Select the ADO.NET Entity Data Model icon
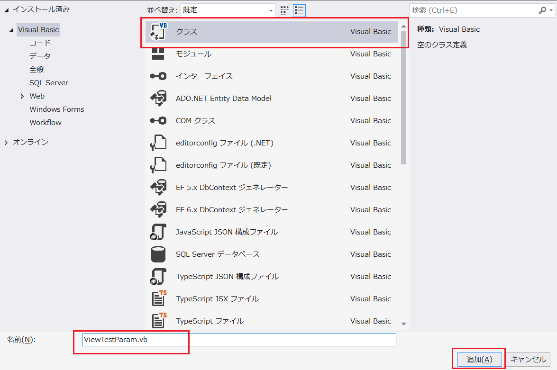557x370 pixels. coord(158,98)
